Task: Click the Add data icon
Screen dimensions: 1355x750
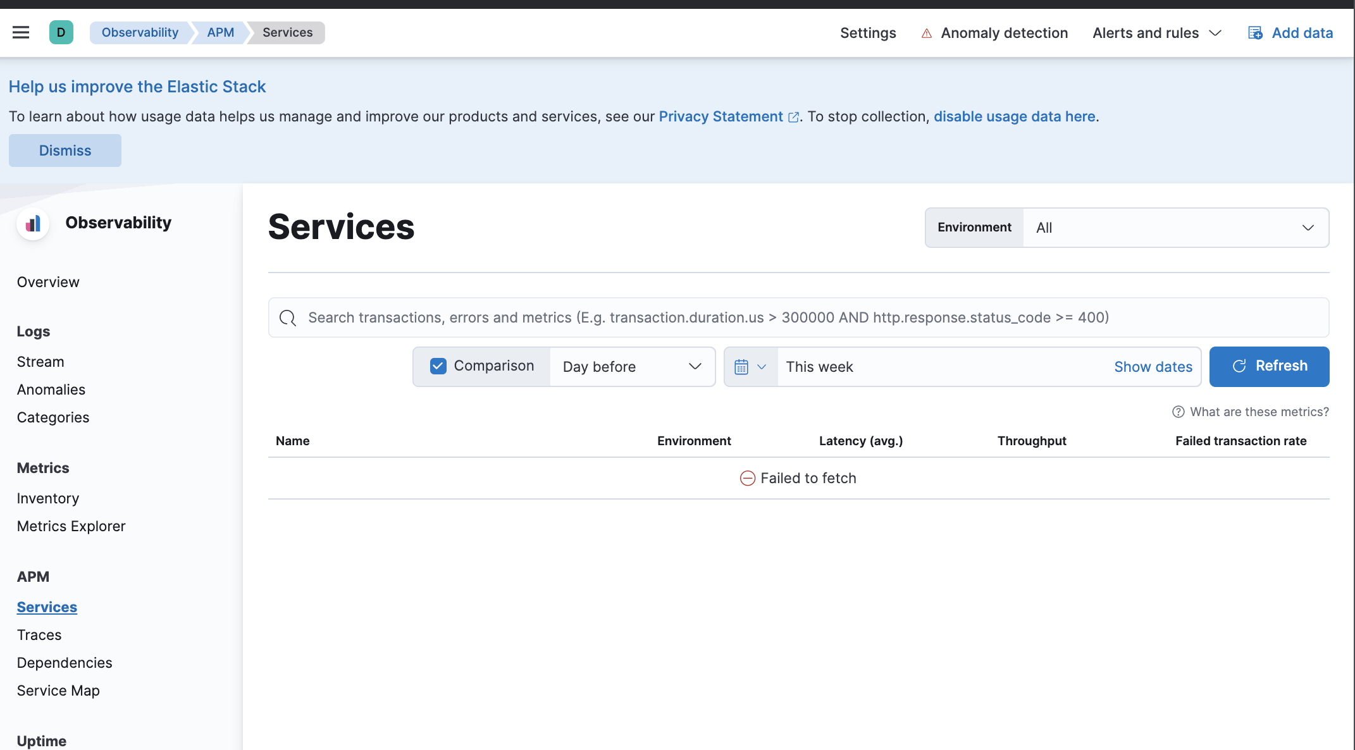Action: click(x=1254, y=32)
